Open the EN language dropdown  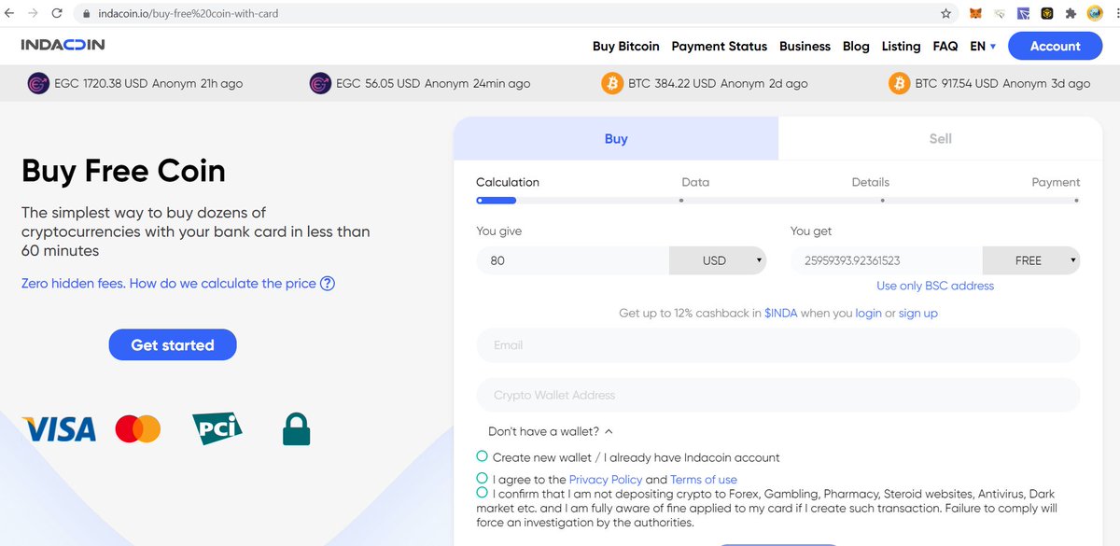point(983,46)
